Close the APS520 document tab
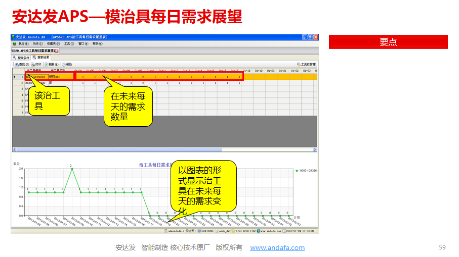Image resolution: width=459 pixels, height=257 pixels. (57, 51)
